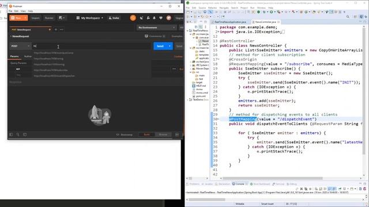
Task: Switch to the Console tab in Eclipse
Action: pos(240,184)
